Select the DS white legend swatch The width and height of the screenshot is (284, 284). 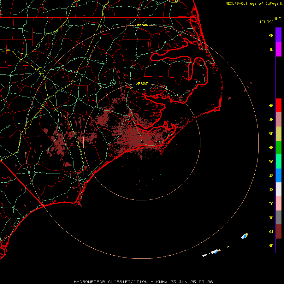pyautogui.click(x=279, y=189)
